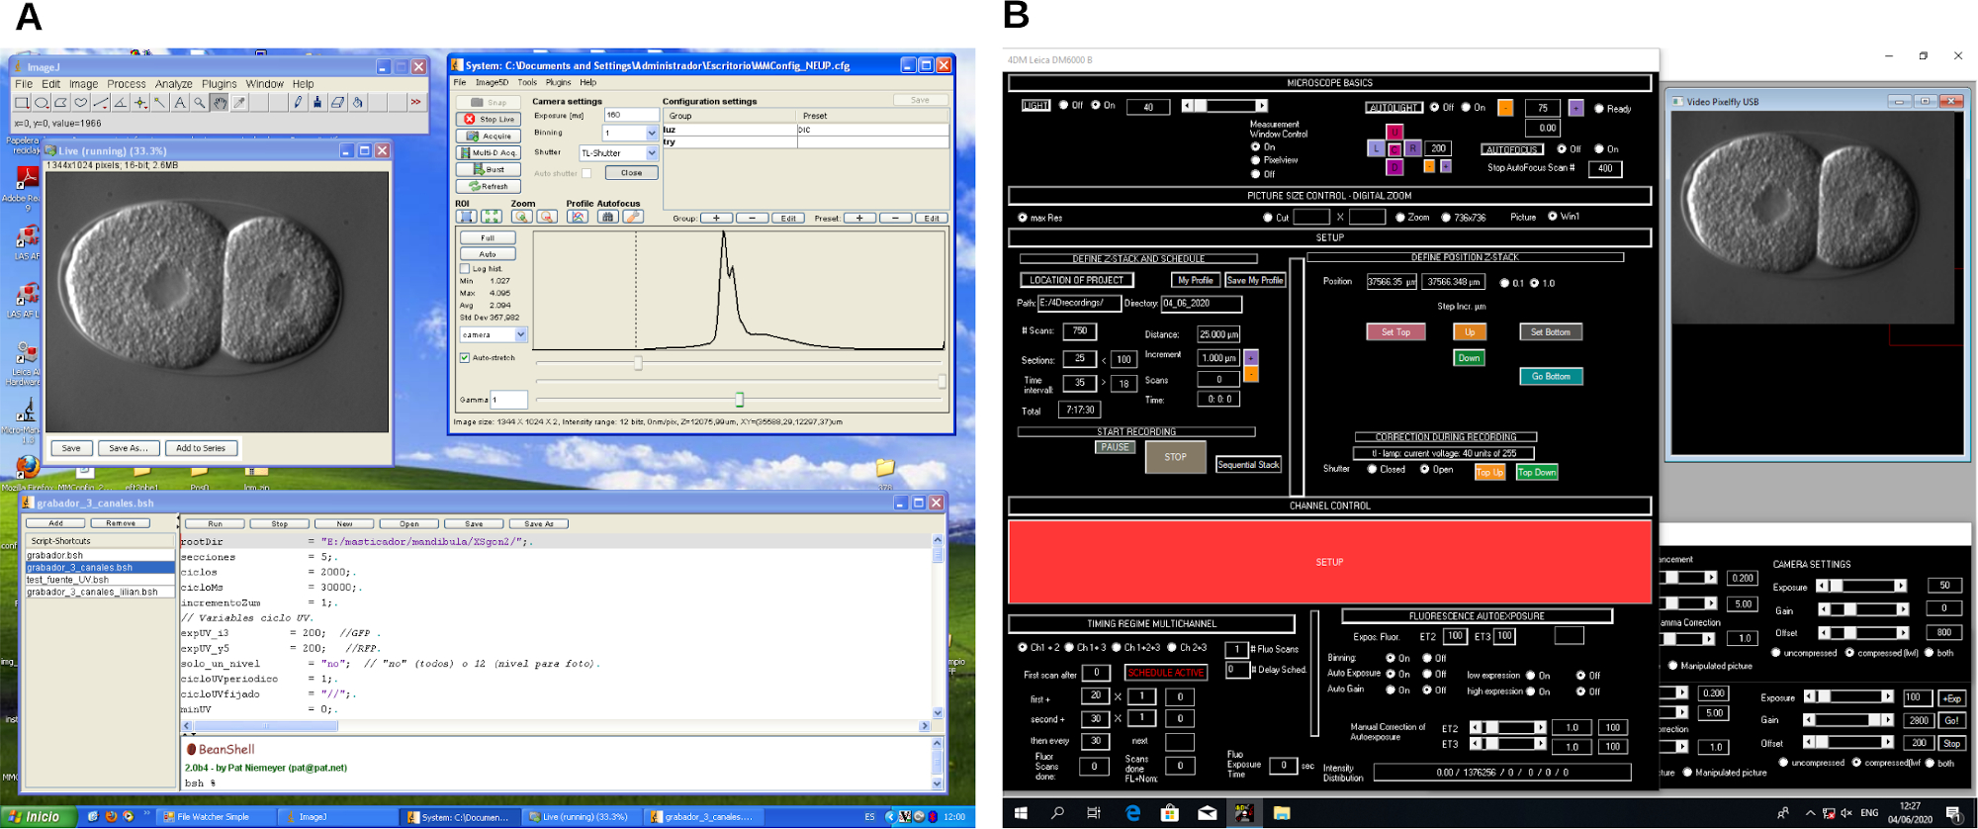Adjust the Gamma slider handle
The image size is (1978, 829).
tap(739, 400)
